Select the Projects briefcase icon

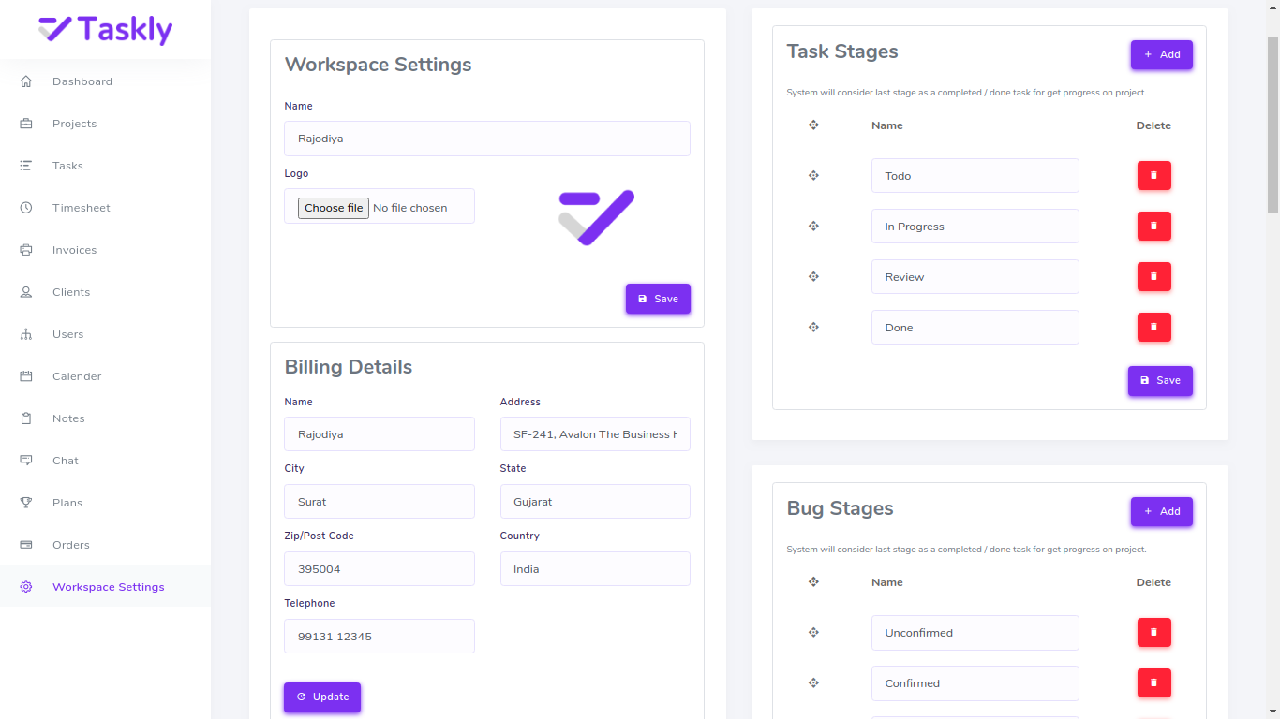pos(26,124)
